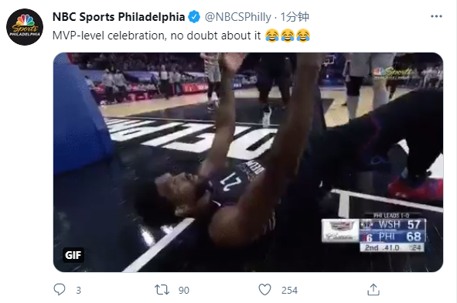The image size is (457, 303).
Task: Open the share tweet upload icon
Action: click(373, 290)
